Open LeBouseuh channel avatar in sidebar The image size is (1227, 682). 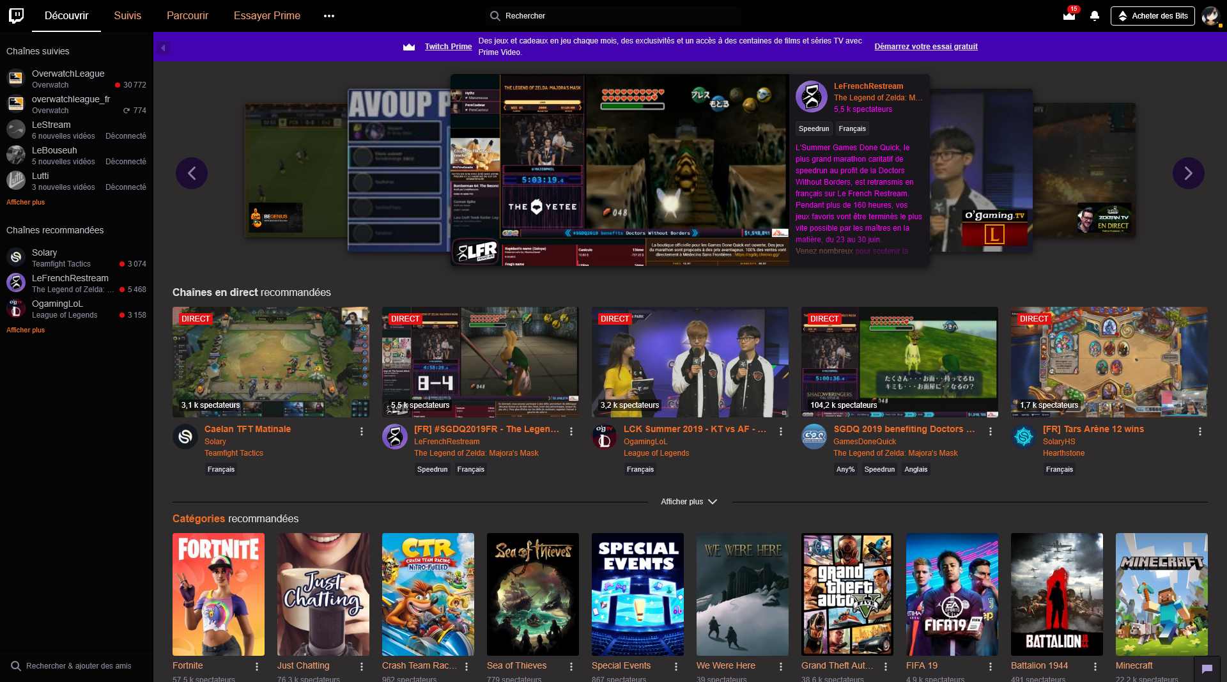(x=16, y=155)
